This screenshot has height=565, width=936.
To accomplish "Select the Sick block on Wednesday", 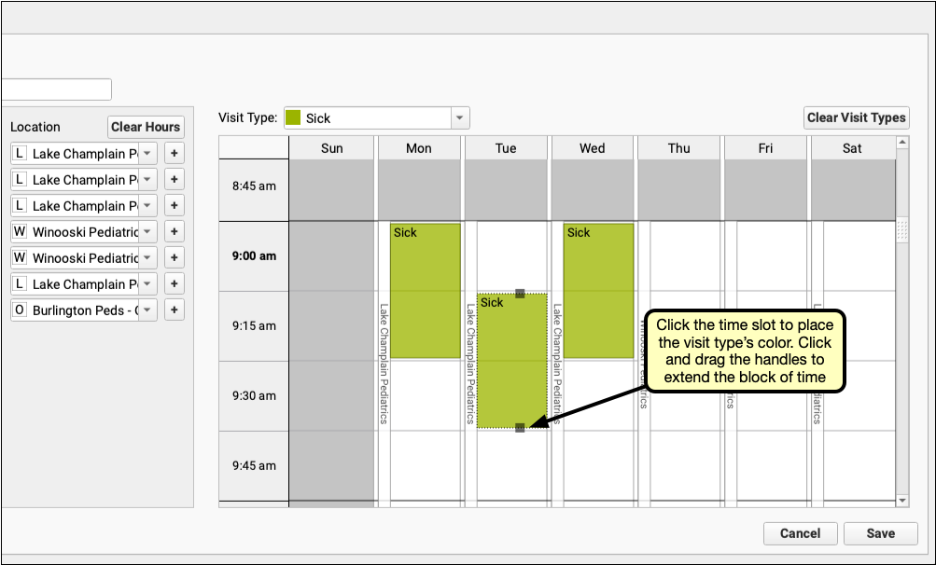I will click(x=598, y=291).
